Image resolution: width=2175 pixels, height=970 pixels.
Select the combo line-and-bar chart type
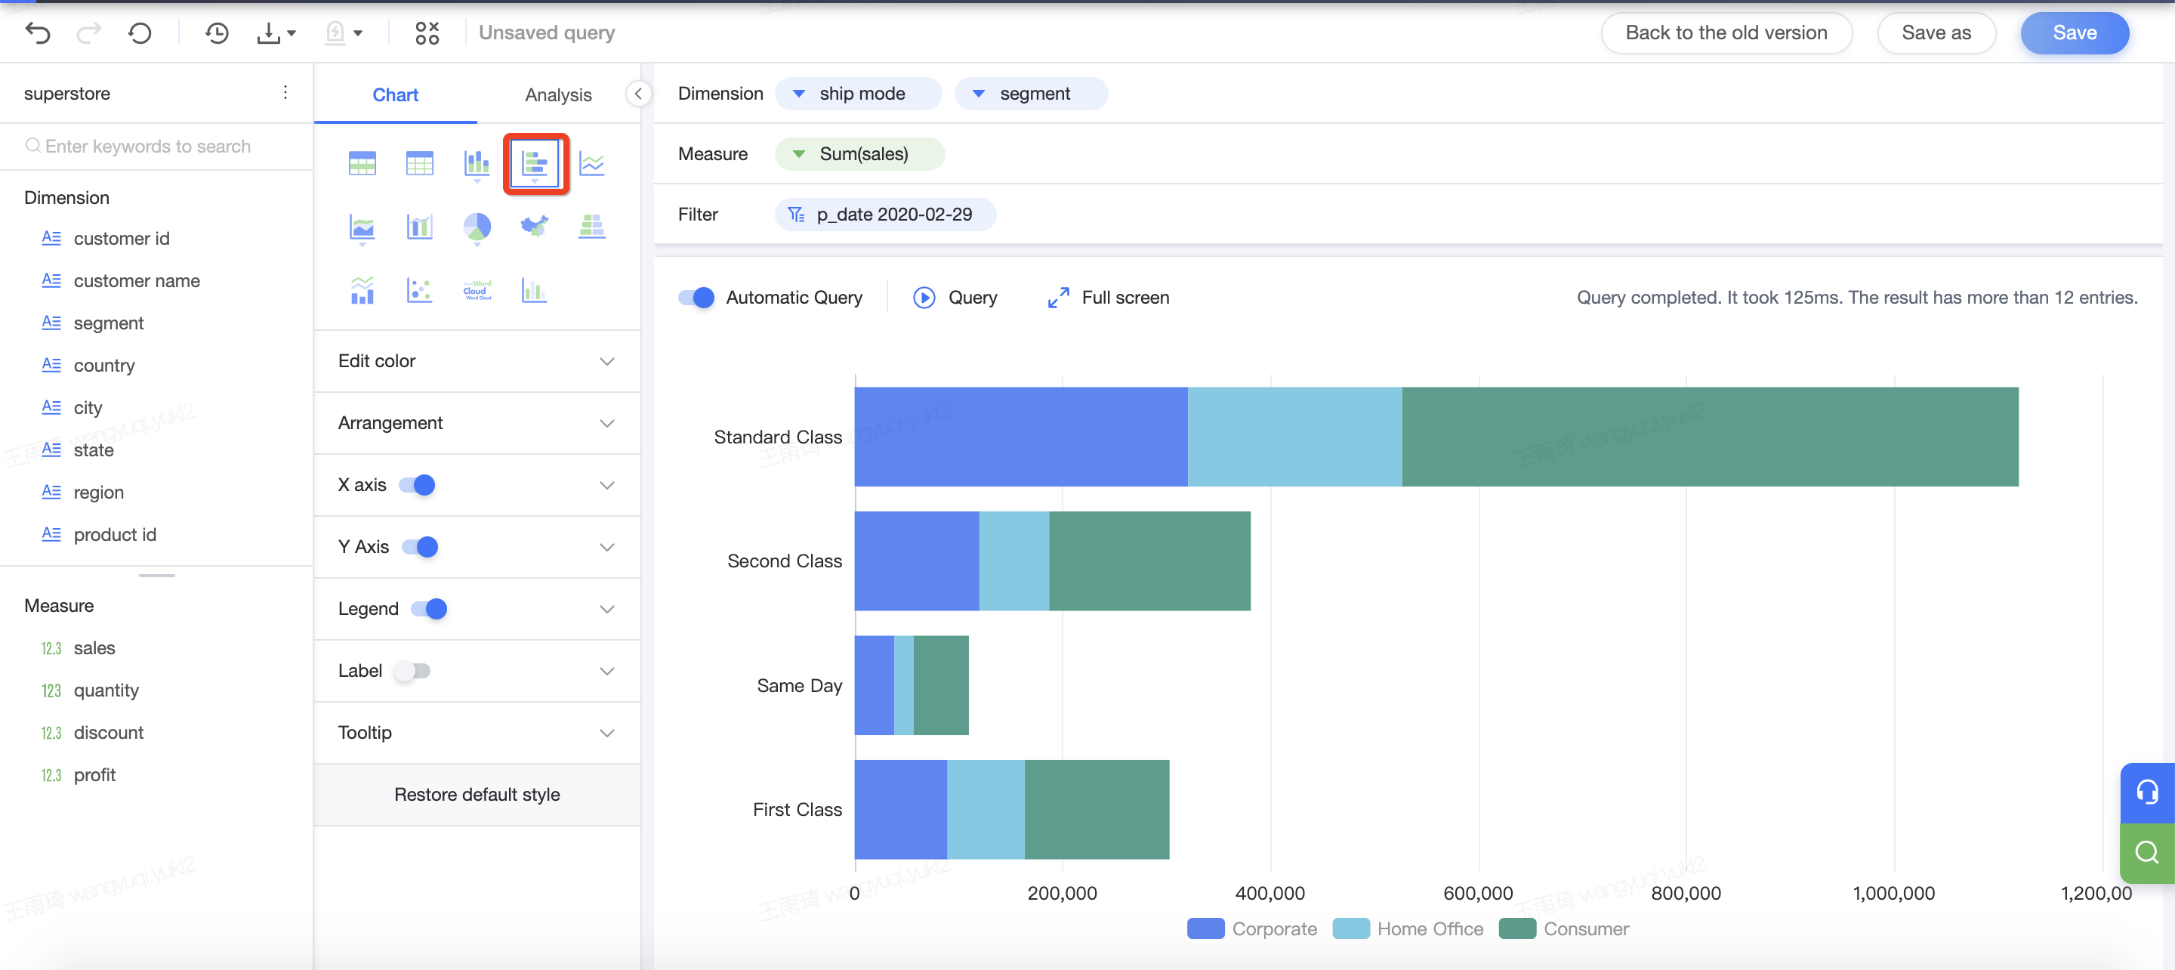362,290
